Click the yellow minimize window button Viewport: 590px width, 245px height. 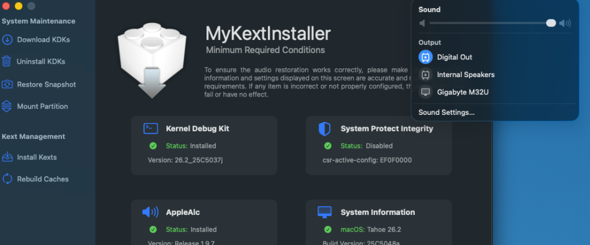[18, 6]
